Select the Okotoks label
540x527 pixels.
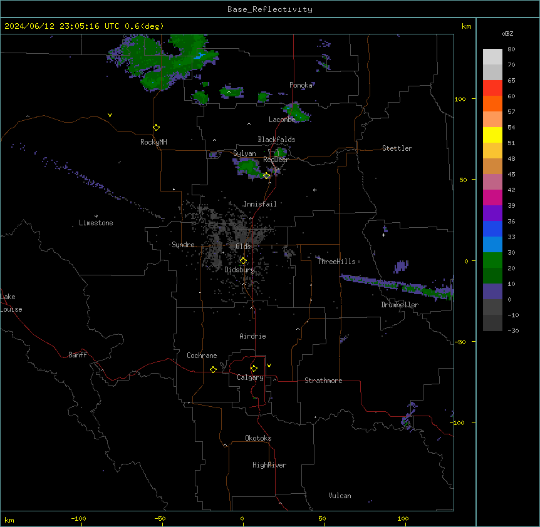(x=258, y=438)
